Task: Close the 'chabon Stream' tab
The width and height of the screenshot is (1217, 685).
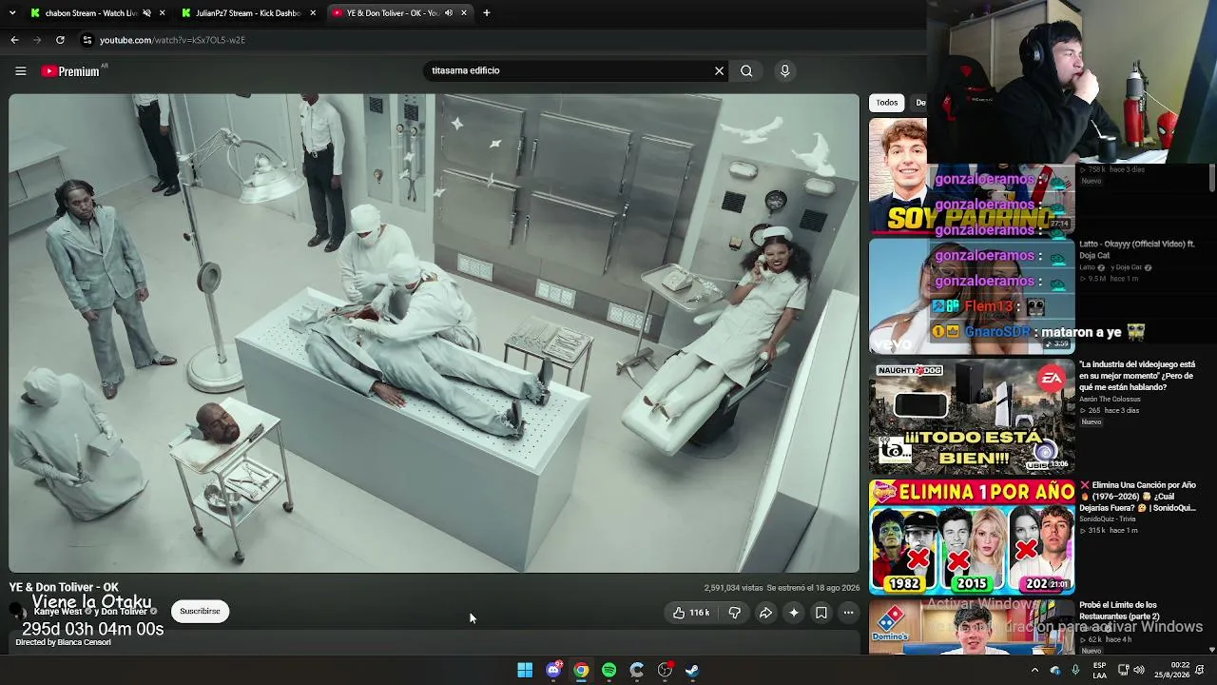Action: [162, 13]
